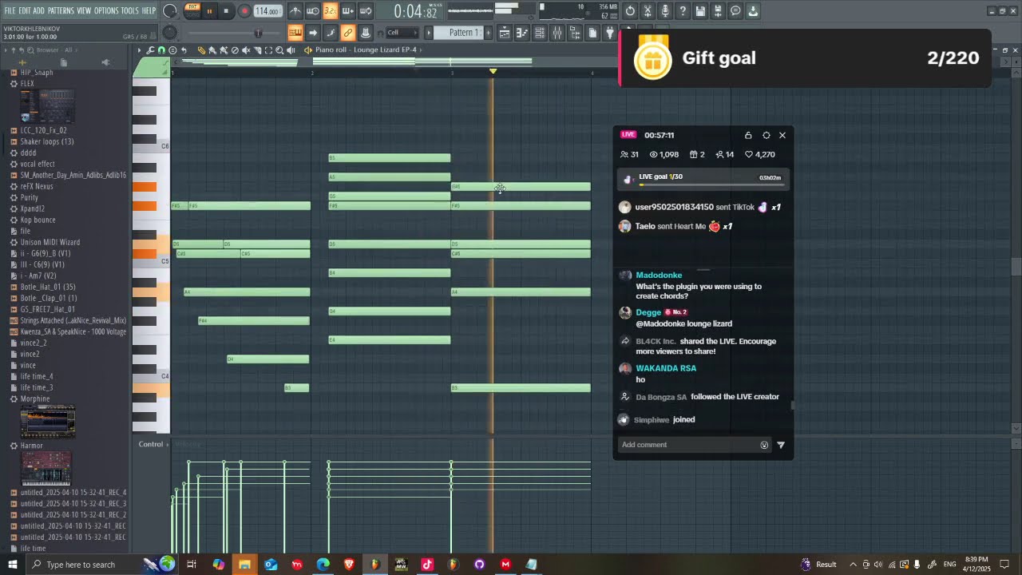Screen dimensions: 1022x575
Task: Select 'Shaker loops (13)' in browser
Action: click(47, 141)
